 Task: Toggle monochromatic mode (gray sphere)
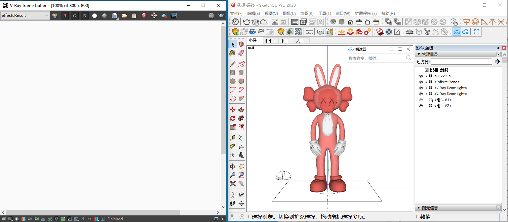click(x=104, y=16)
